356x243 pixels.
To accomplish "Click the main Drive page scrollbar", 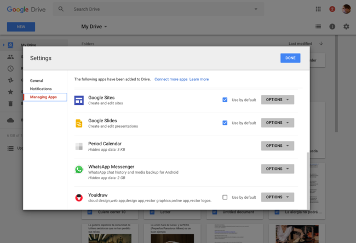I will pos(336,84).
